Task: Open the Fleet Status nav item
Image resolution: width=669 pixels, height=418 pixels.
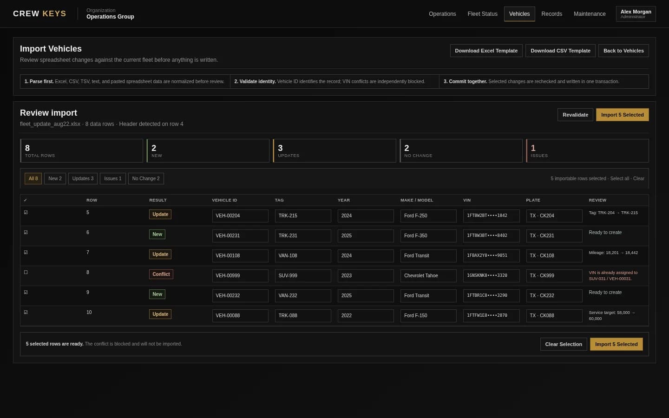Action: coord(482,14)
